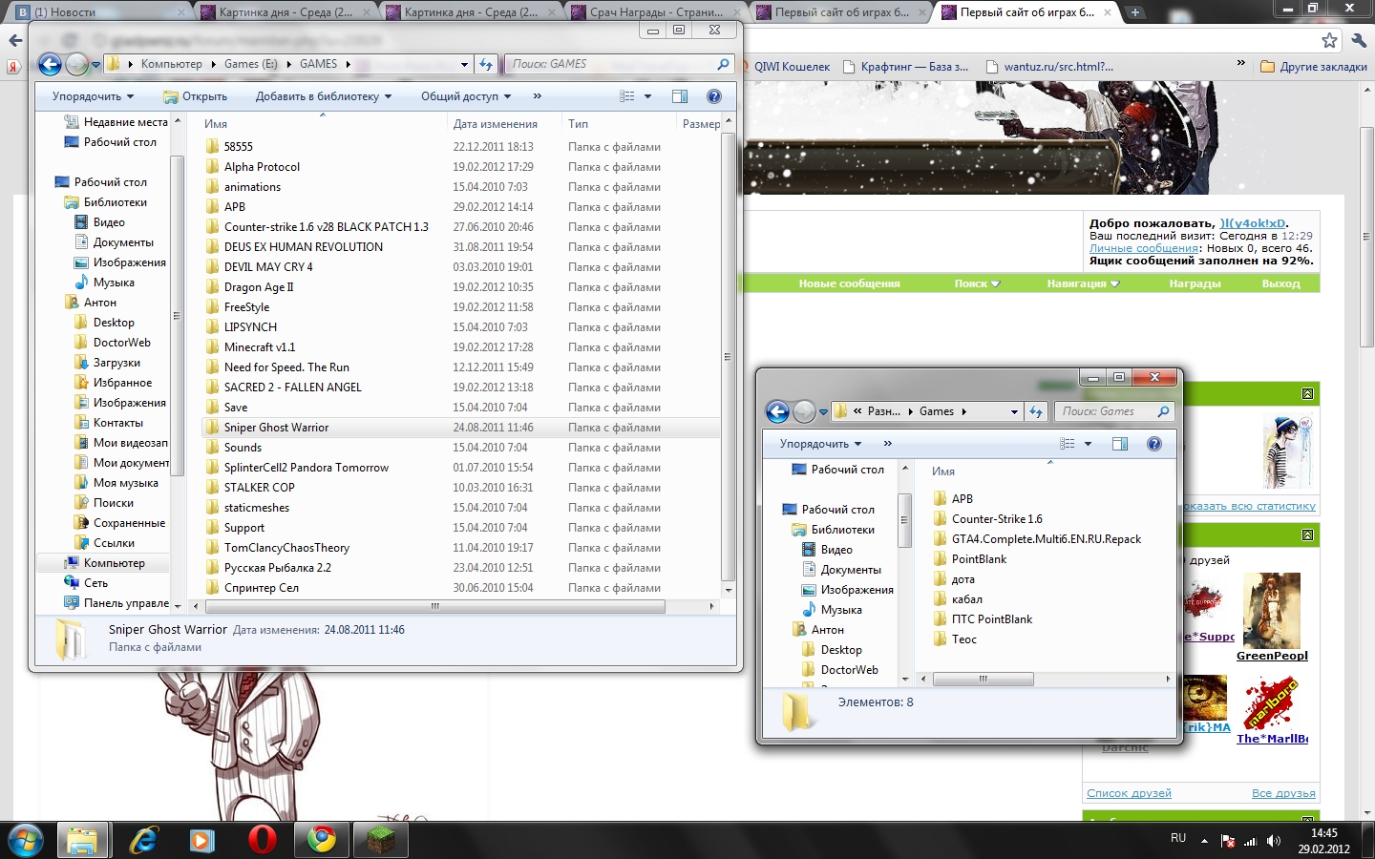
Task: Expand the Упорядочить menu in GAMES window
Action: (93, 96)
